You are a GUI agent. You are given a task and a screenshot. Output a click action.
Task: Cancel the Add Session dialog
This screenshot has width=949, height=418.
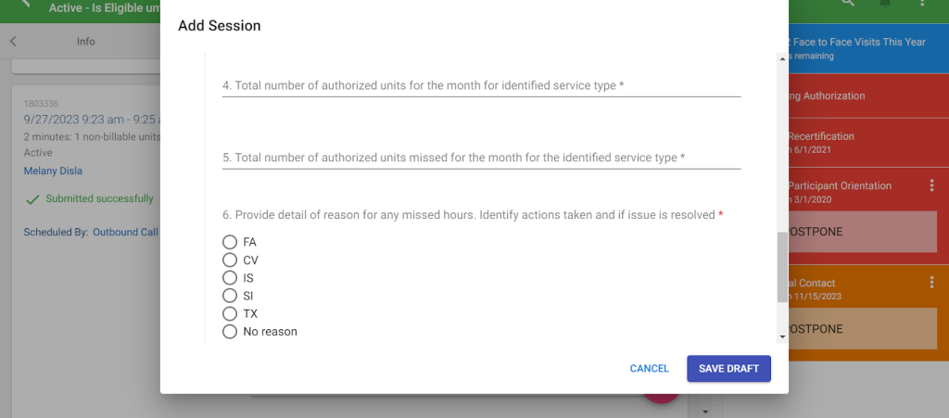coord(649,369)
